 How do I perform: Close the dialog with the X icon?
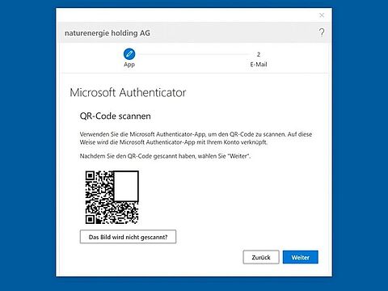pyautogui.click(x=322, y=15)
